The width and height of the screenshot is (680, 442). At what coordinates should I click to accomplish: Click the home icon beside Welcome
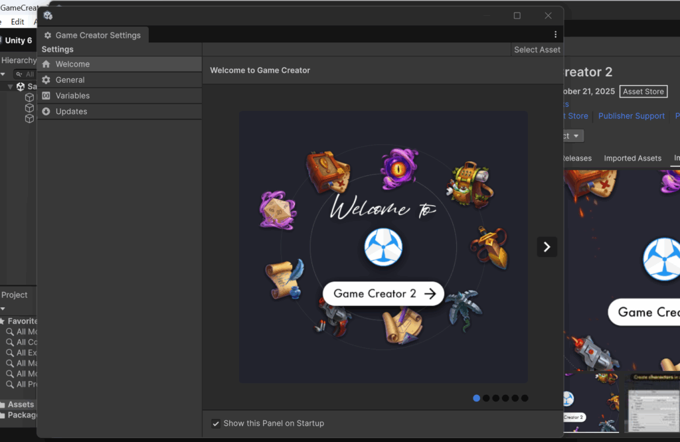pos(46,64)
